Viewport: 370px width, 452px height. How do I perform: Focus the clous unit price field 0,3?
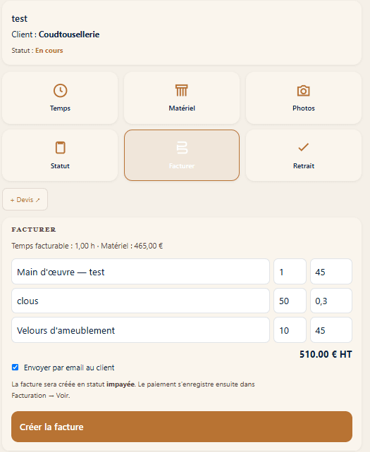(331, 301)
